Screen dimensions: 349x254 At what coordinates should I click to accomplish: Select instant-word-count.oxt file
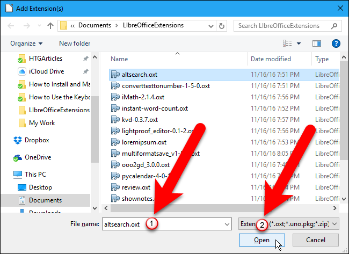(224, 108)
